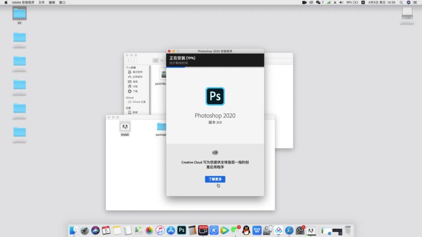The width and height of the screenshot is (422, 237).
Task: Click the date and time in menu bar
Action: (382, 2)
